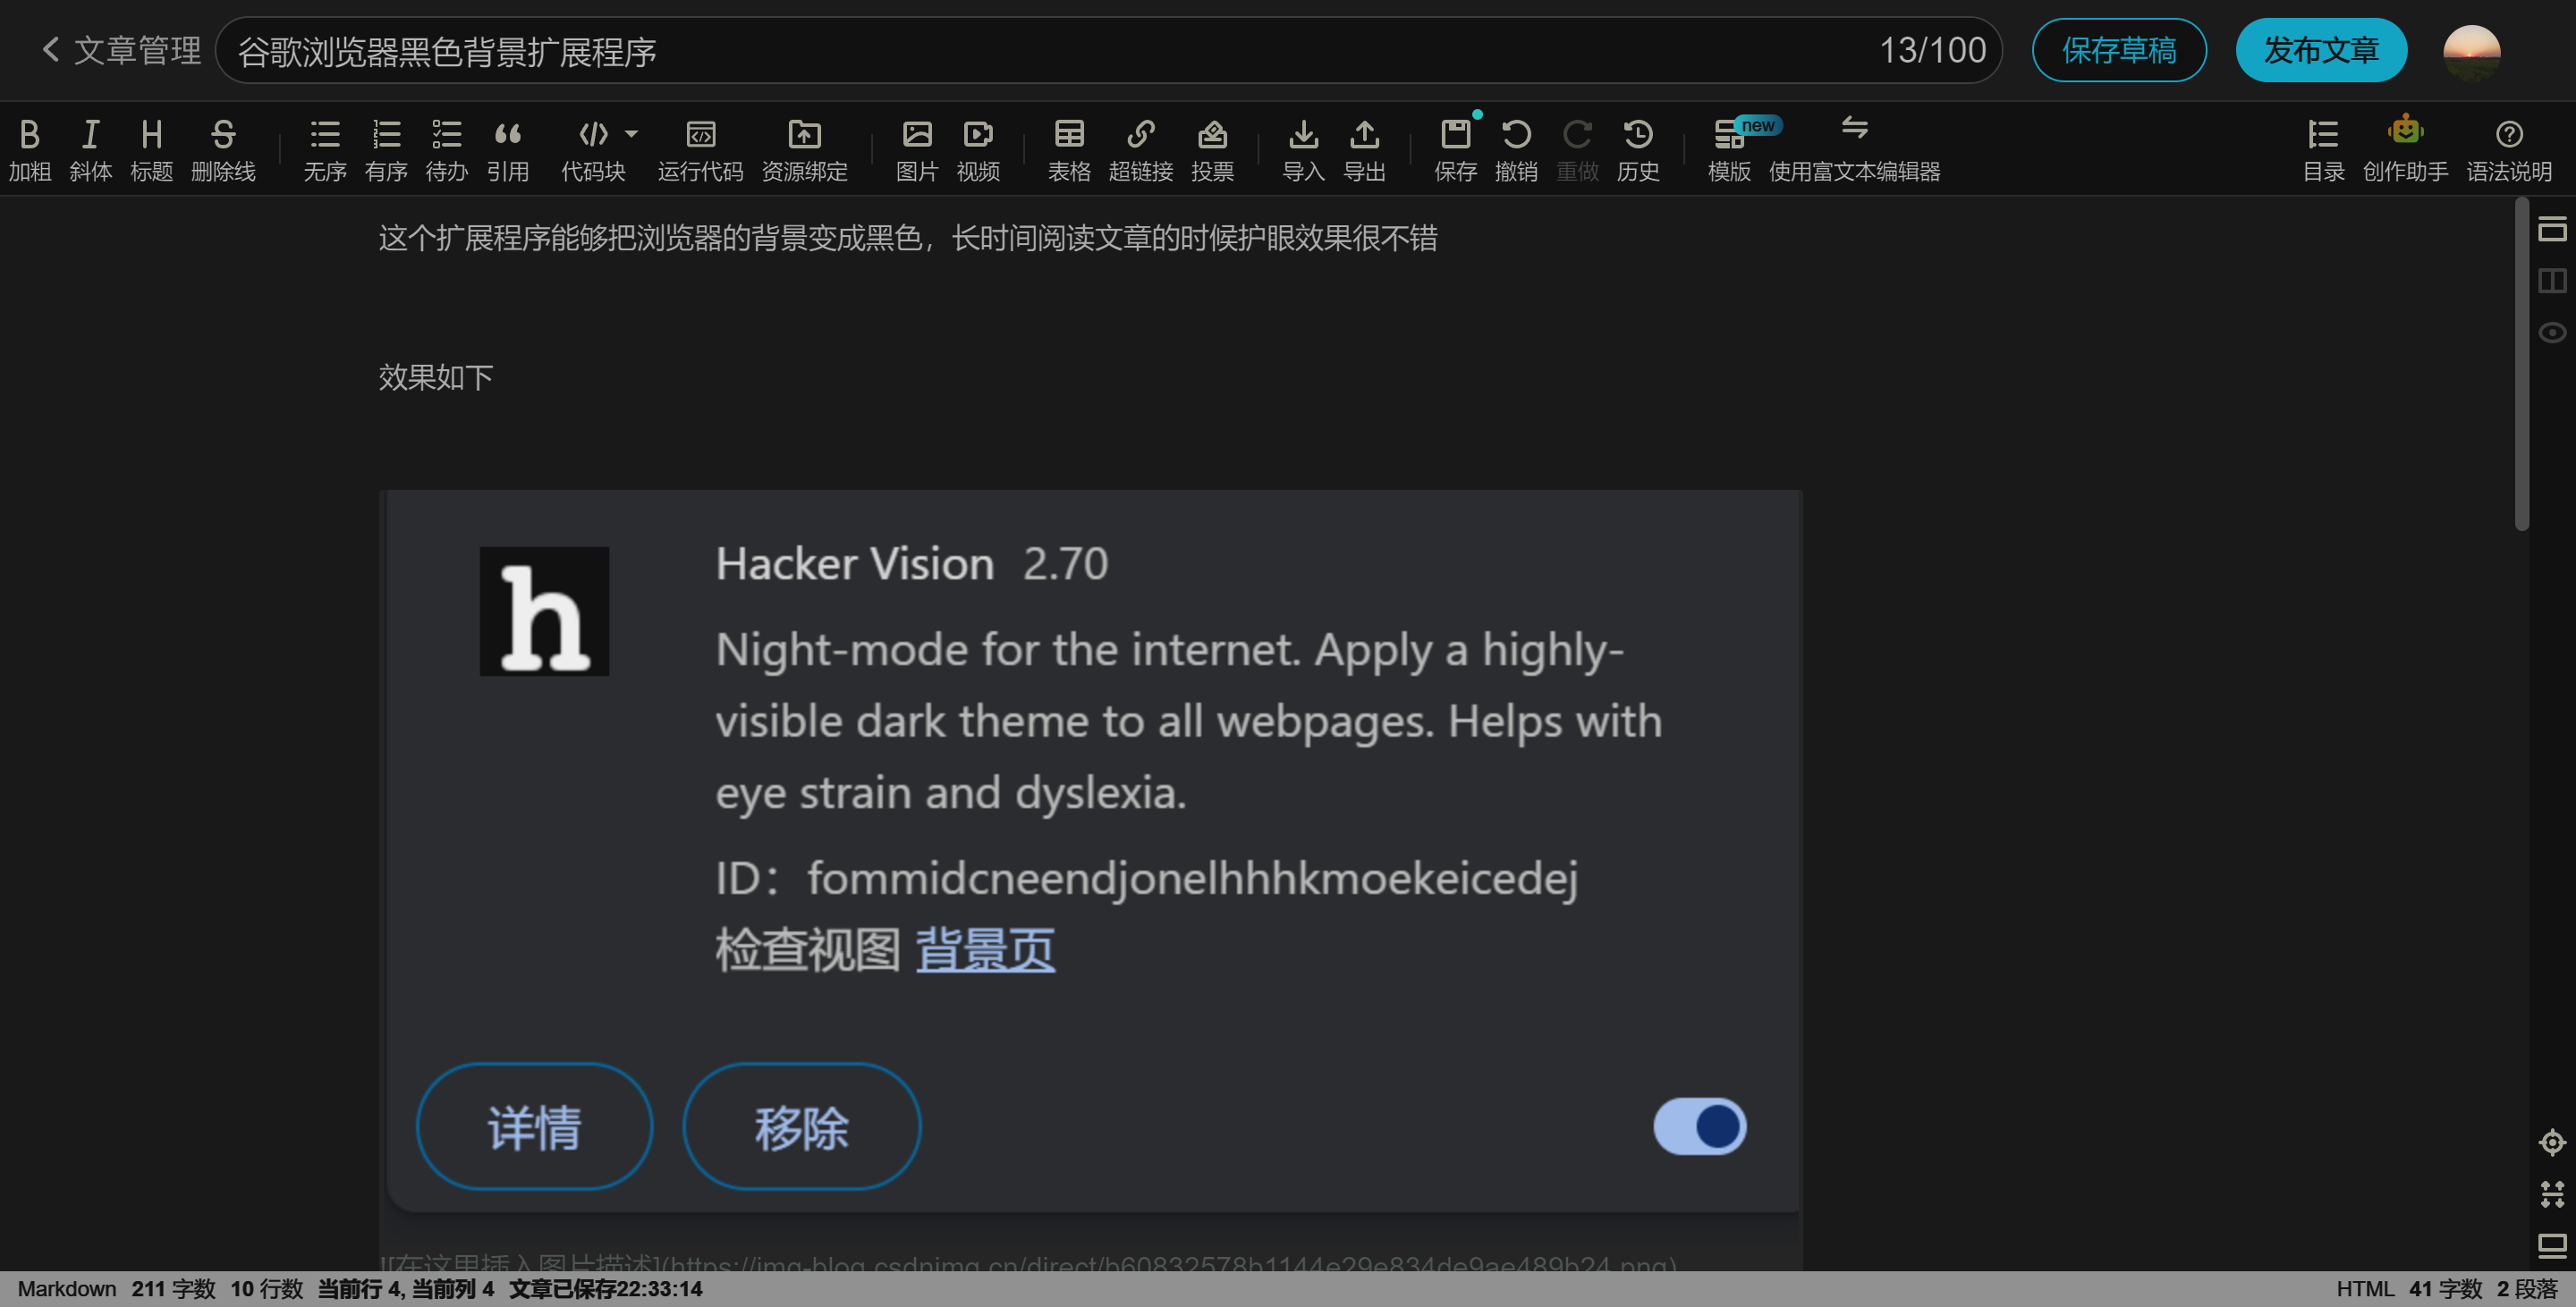
Task: Click the 保存草稿 save draft button
Action: [2118, 50]
